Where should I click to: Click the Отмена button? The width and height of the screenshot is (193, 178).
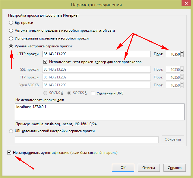149,168
